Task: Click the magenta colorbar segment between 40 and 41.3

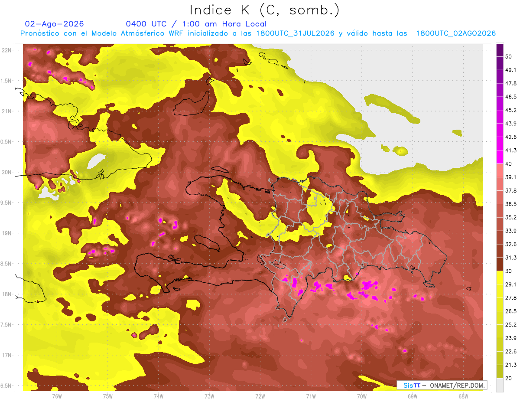Action: click(x=500, y=157)
